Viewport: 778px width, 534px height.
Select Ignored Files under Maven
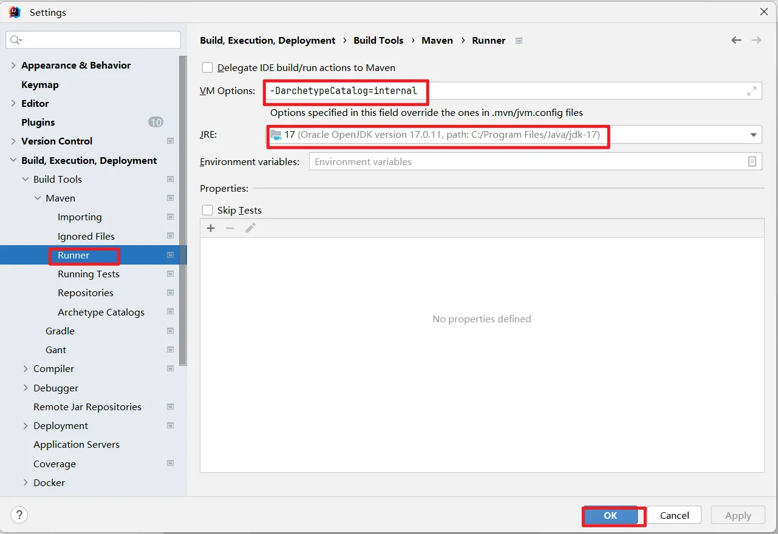click(86, 237)
